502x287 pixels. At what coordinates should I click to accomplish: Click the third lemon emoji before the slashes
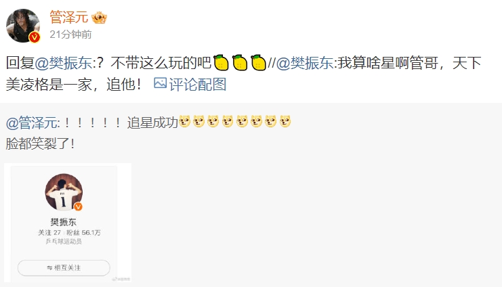(259, 62)
